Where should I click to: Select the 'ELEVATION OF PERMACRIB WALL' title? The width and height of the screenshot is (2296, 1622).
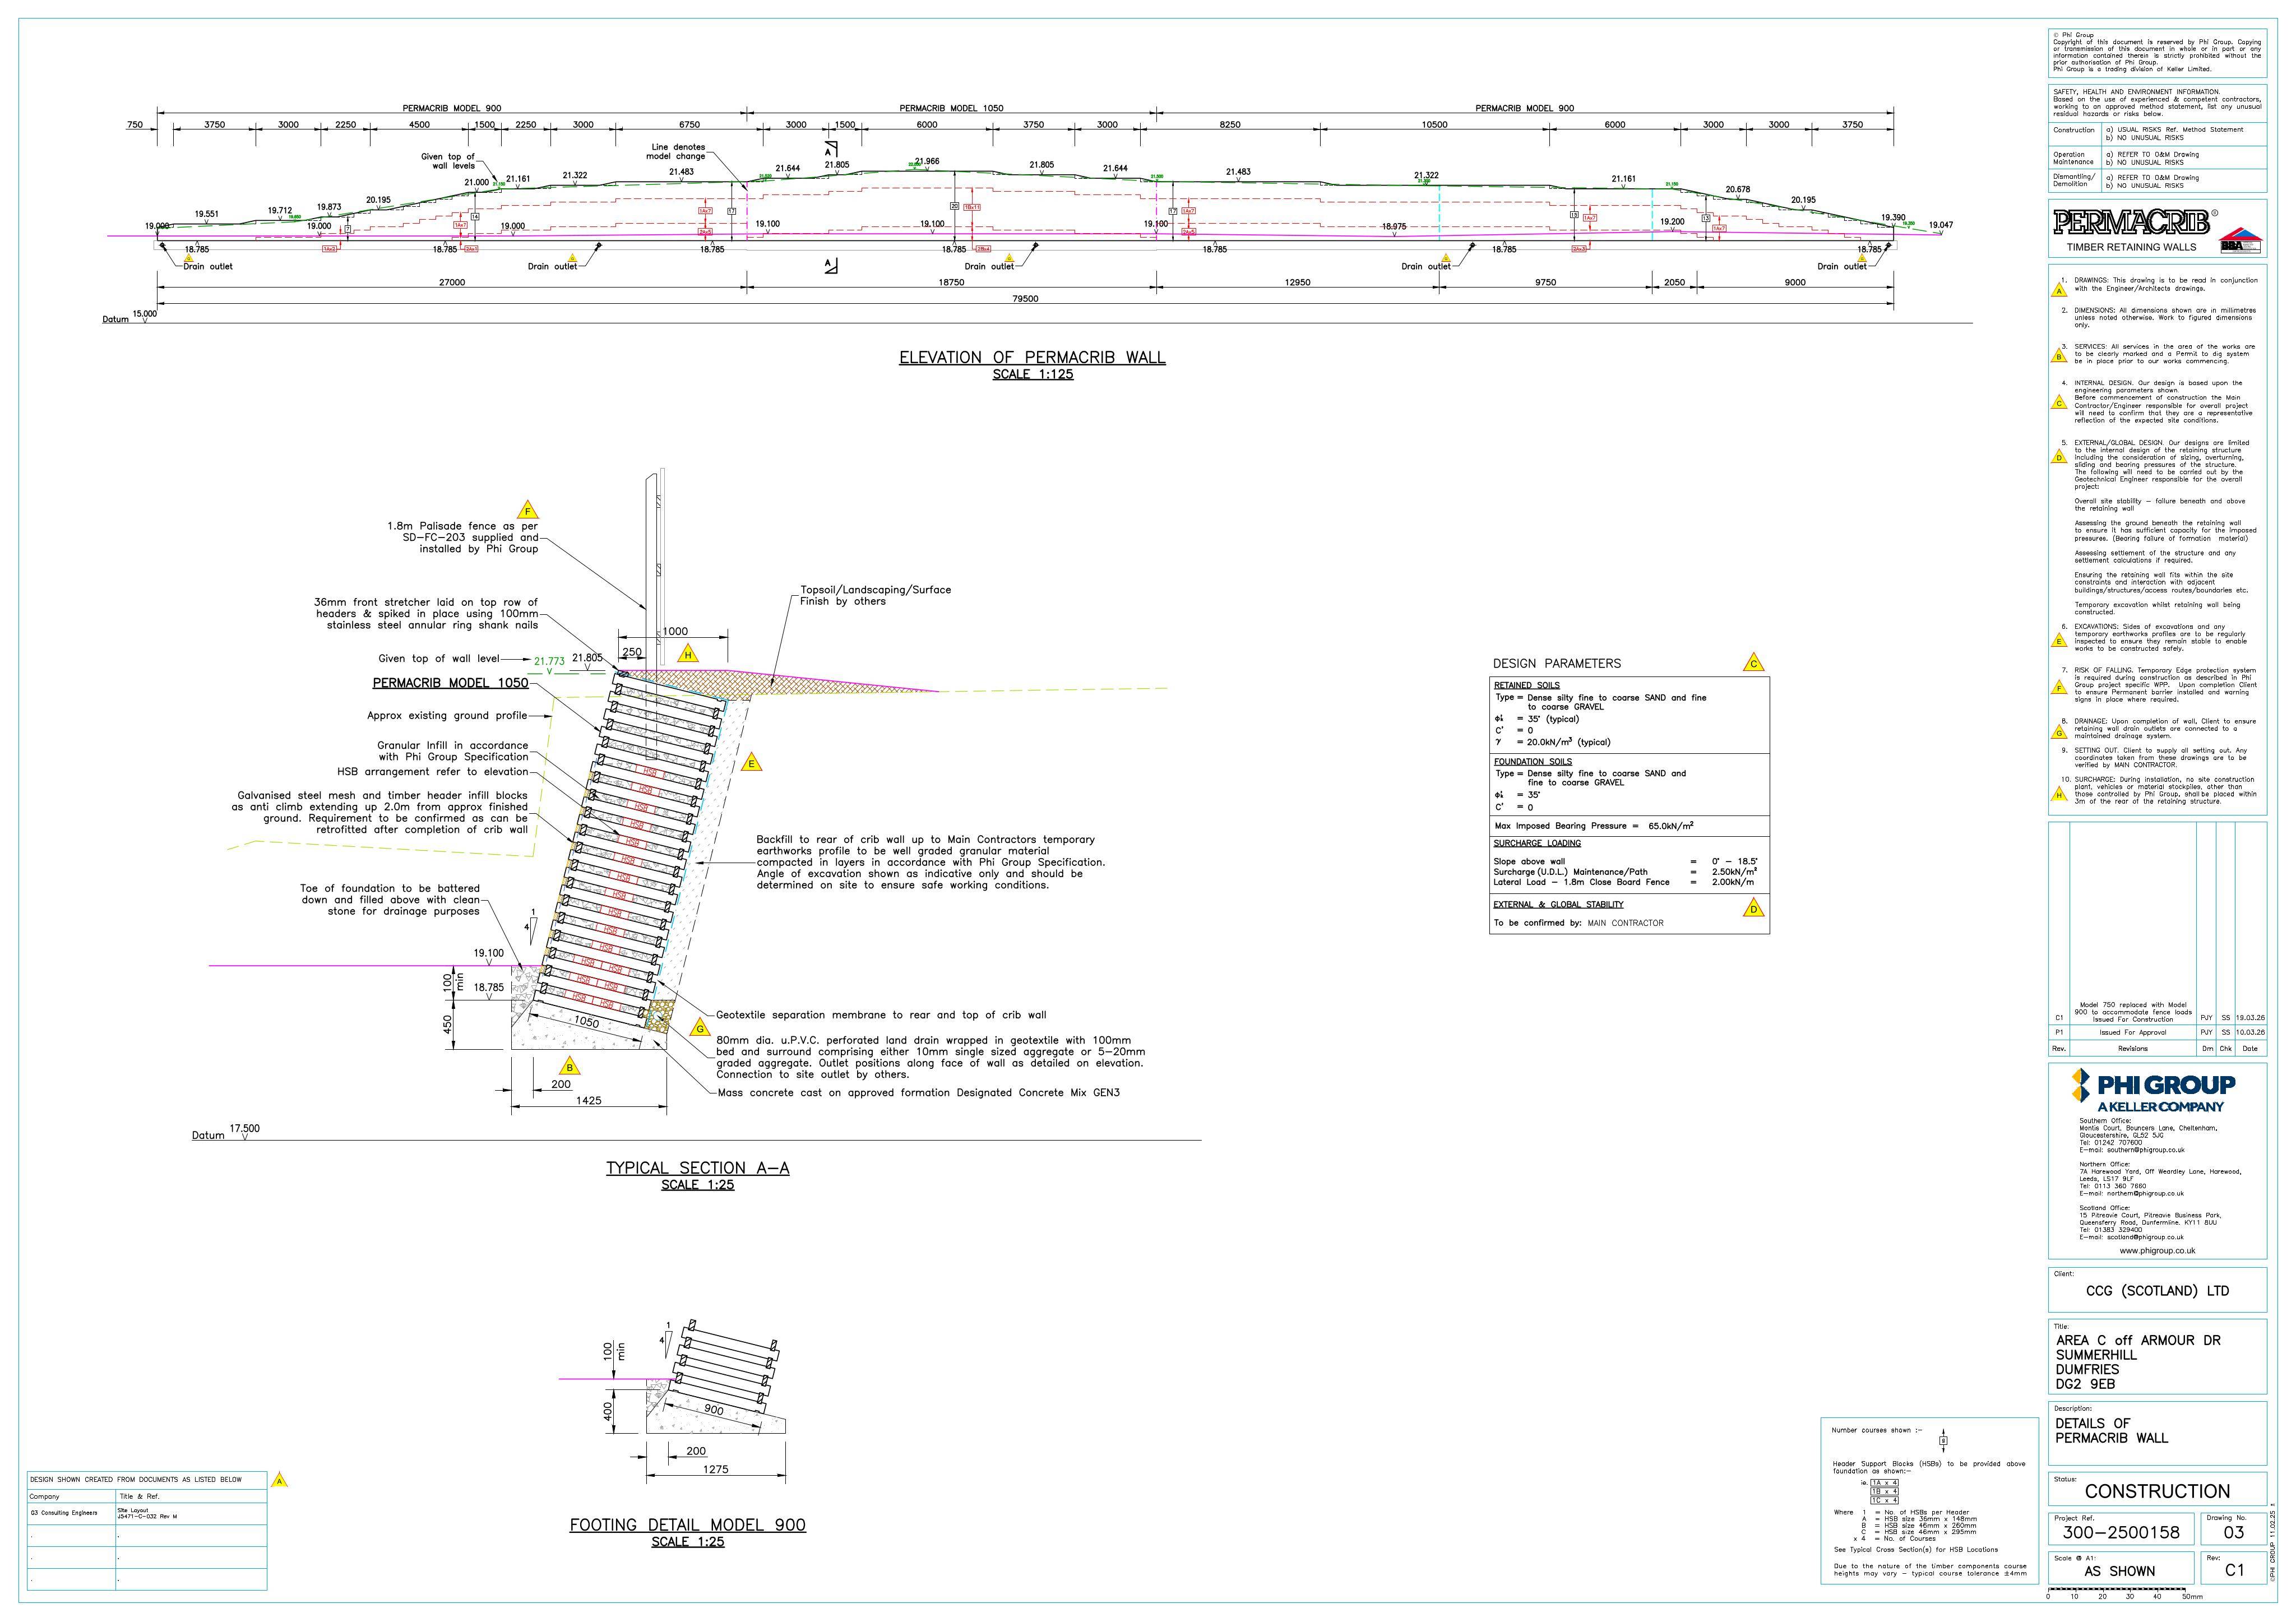tap(1032, 357)
